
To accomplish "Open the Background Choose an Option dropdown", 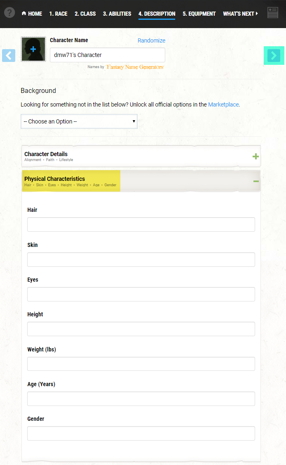I will 79,121.
